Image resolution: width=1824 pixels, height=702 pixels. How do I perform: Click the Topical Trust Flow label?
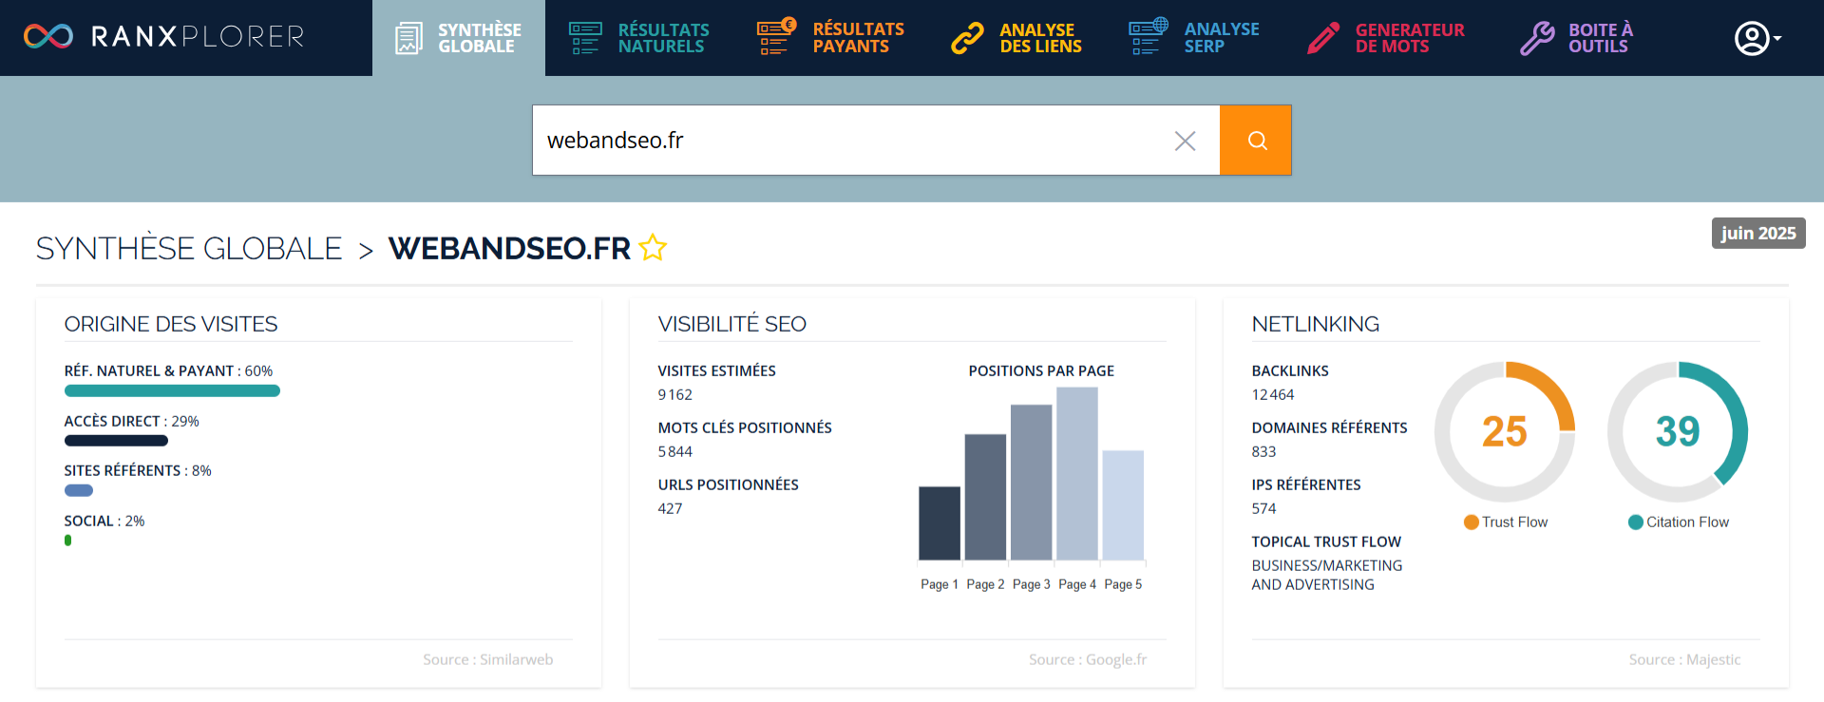pyautogui.click(x=1326, y=541)
